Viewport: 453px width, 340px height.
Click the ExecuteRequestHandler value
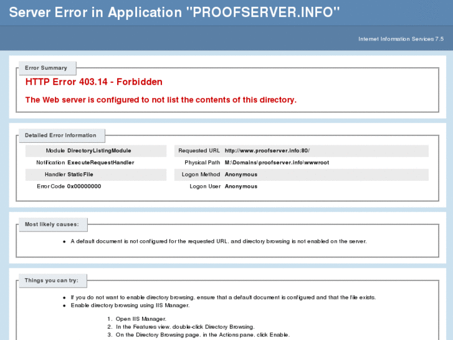click(x=100, y=163)
